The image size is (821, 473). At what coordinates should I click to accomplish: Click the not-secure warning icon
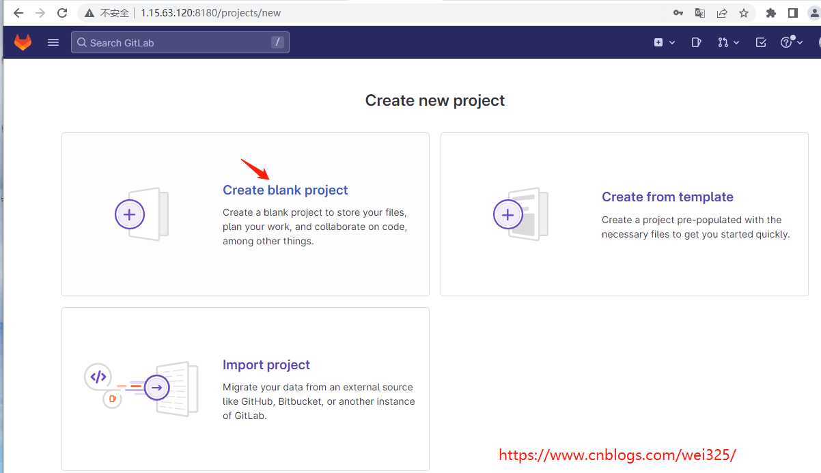89,13
